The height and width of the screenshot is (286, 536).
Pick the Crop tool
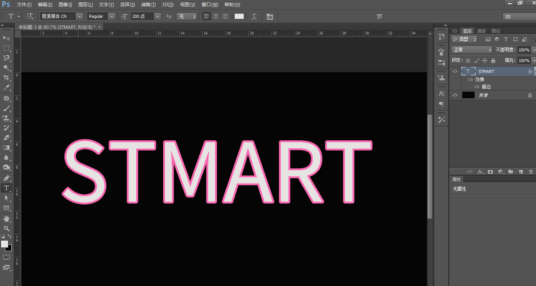tap(6, 78)
